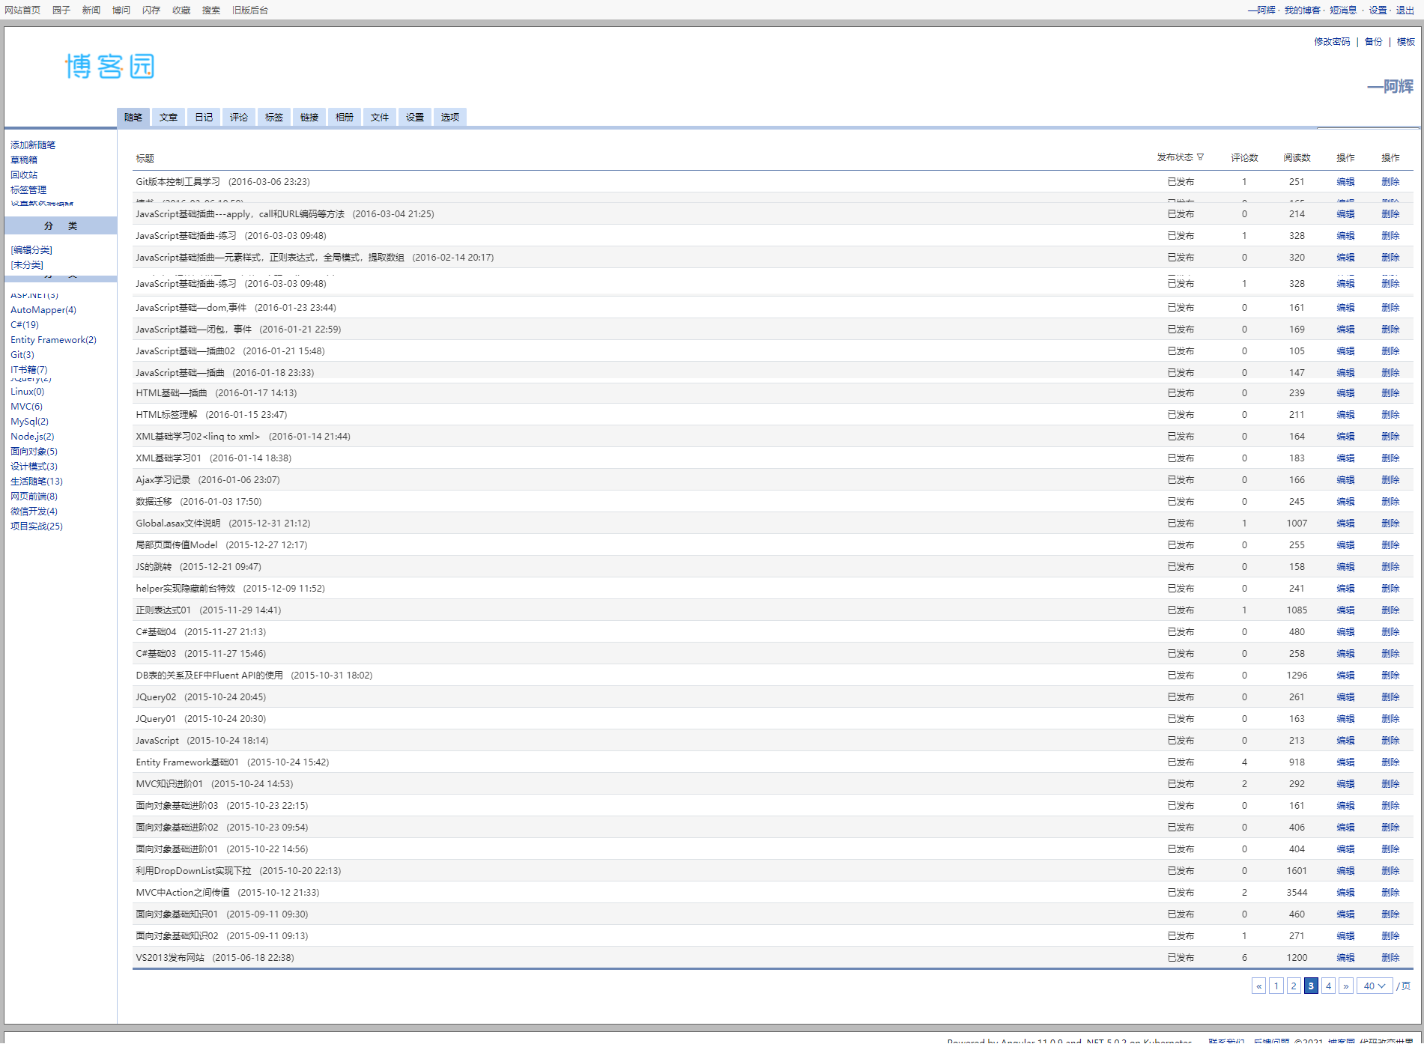Select MVC(6) category
Screen dimensions: 1424x1044
pyautogui.click(x=27, y=406)
